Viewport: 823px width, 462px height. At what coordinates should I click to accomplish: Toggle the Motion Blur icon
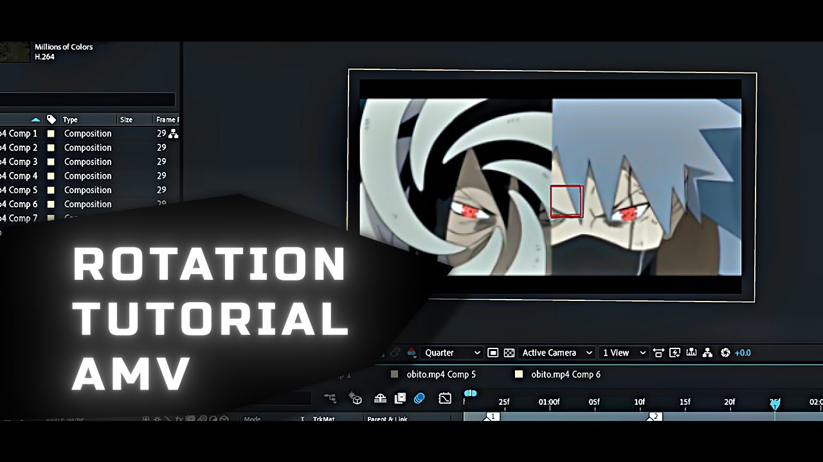coord(419,398)
